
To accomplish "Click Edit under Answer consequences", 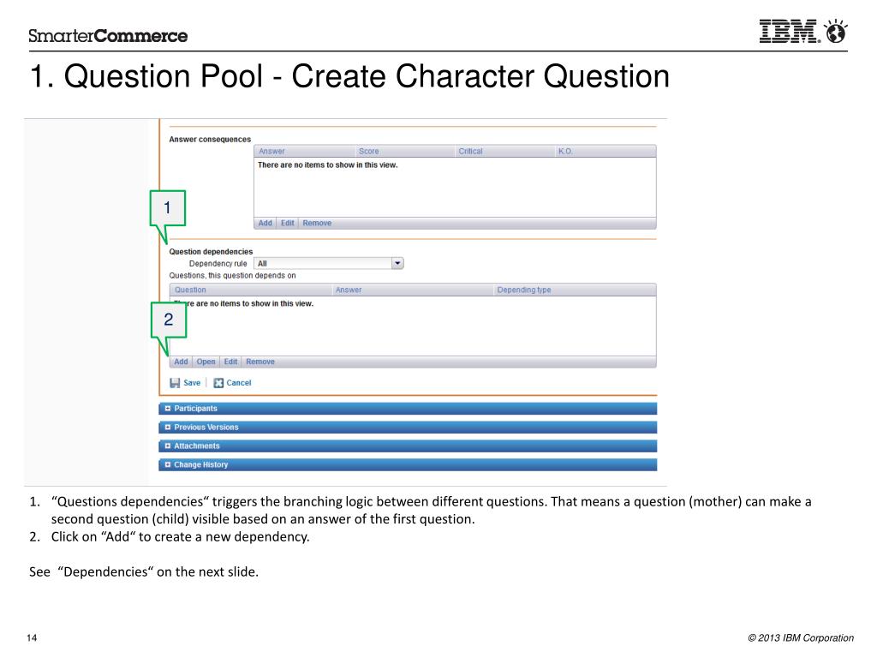I will (x=288, y=223).
